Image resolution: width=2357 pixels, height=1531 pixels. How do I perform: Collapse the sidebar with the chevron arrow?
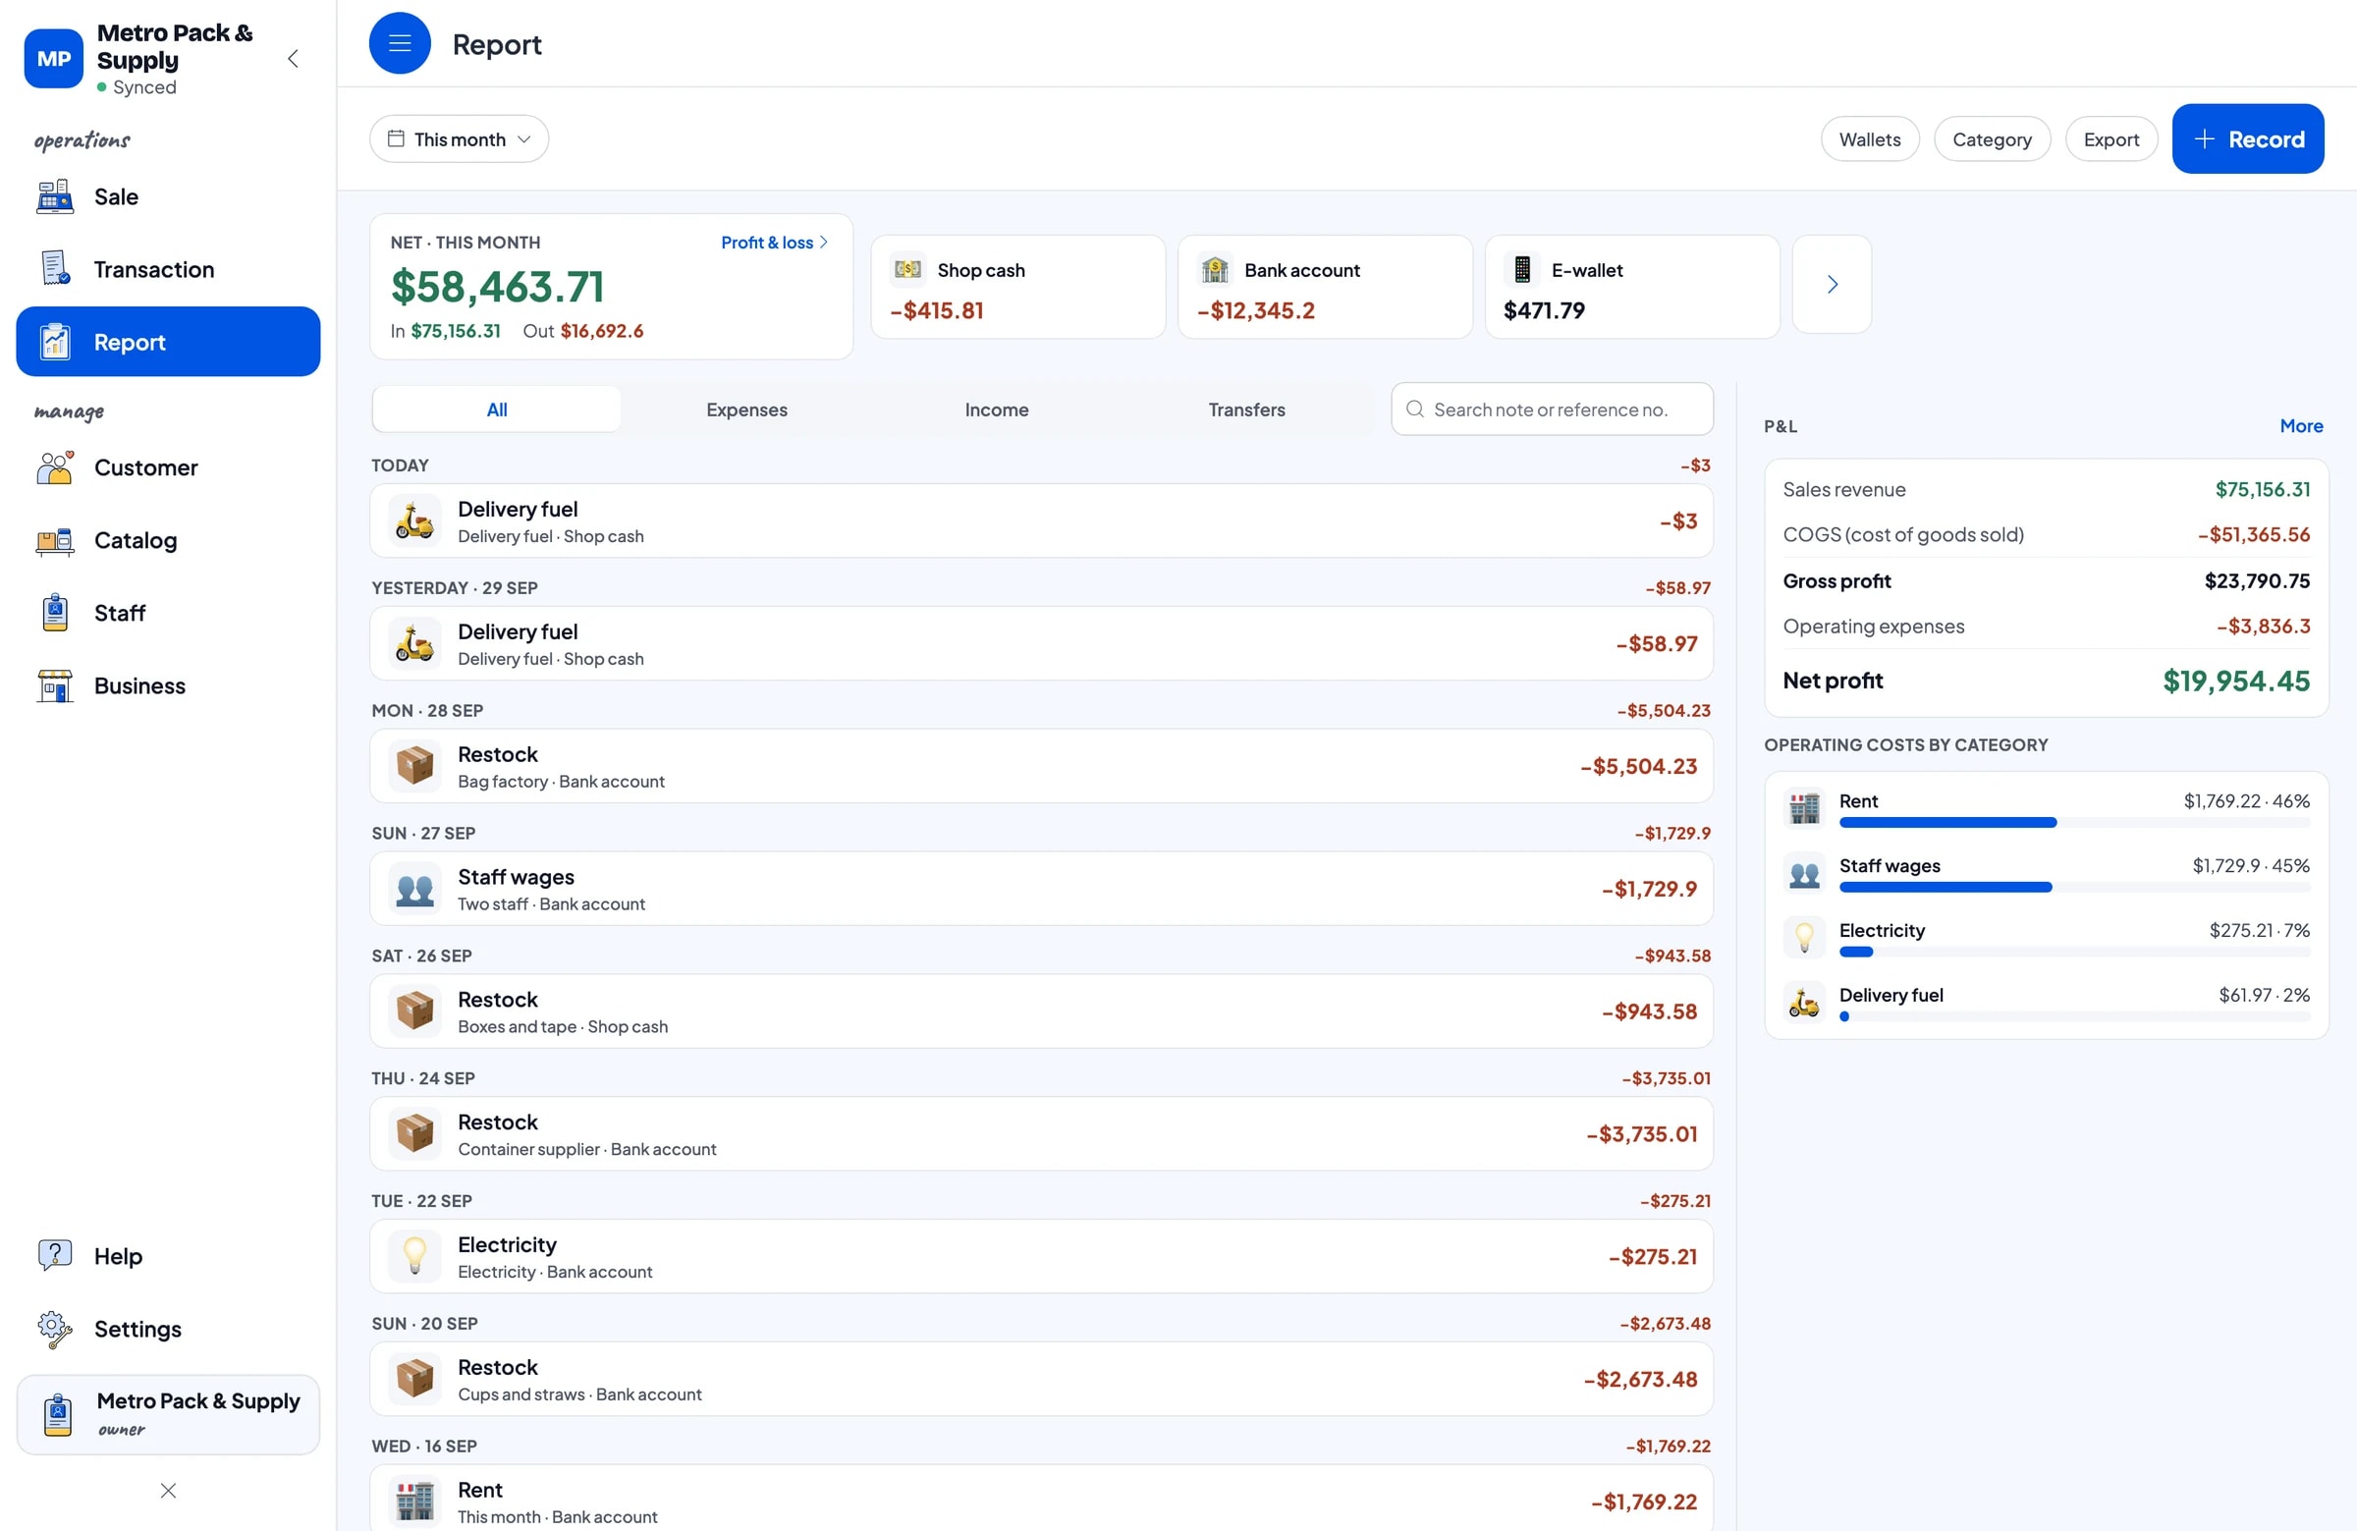(293, 58)
